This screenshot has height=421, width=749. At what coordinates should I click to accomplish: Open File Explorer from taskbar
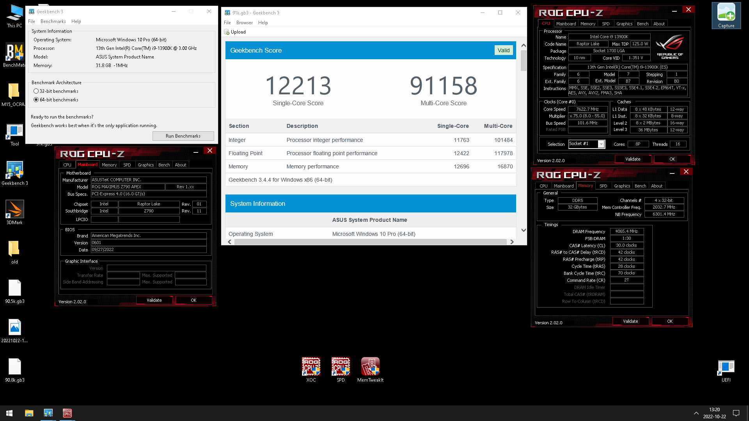[29, 413]
